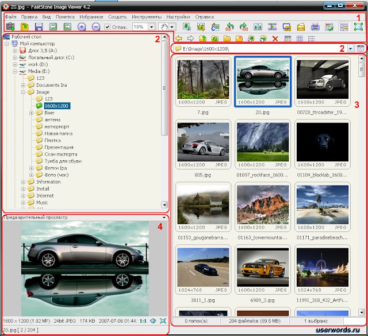The width and height of the screenshot is (368, 336).
Task: Click the zoom out magnifier icon
Action: click(95, 27)
